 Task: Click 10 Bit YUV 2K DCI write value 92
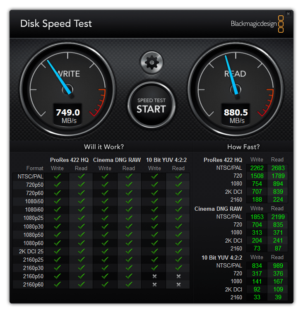257,289
